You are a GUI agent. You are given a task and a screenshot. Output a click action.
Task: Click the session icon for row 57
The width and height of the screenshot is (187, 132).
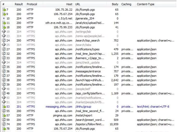[x=4, y=115]
